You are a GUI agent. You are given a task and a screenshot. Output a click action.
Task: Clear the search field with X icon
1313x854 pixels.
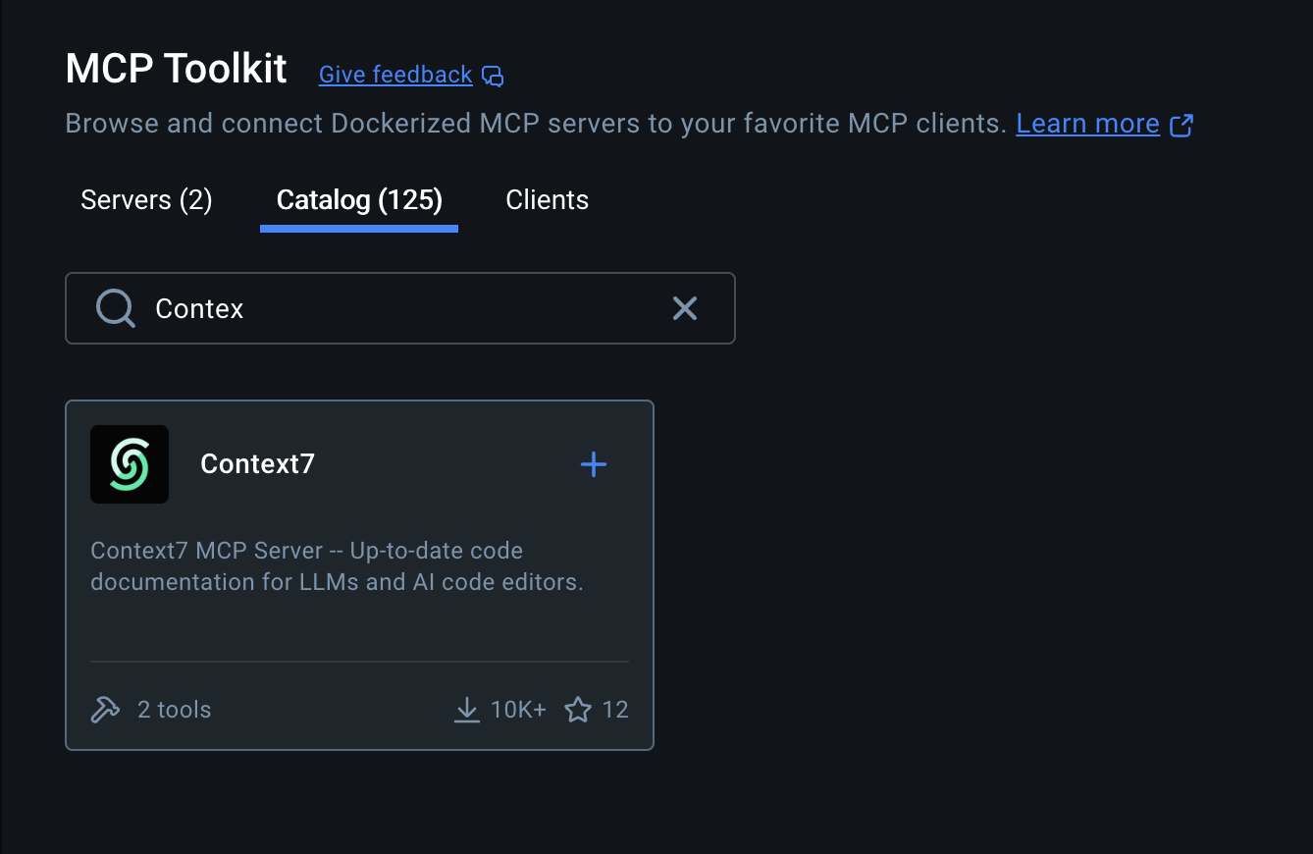click(x=685, y=308)
